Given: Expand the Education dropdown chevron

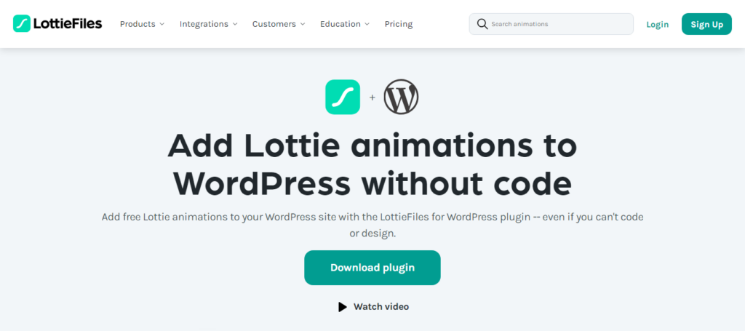Looking at the screenshot, I should click(x=367, y=25).
